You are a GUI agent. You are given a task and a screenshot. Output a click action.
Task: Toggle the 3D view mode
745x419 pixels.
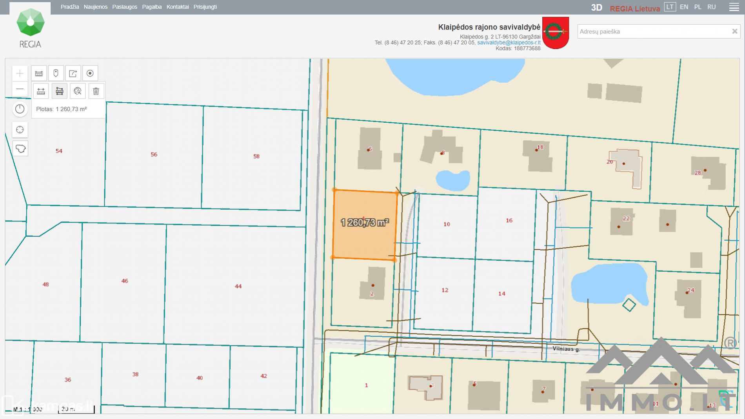pyautogui.click(x=596, y=7)
